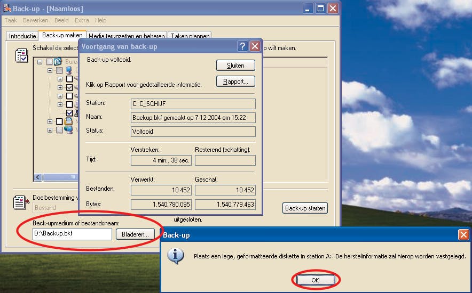Click the Back-up starten button
The image size is (472, 293).
(x=305, y=208)
